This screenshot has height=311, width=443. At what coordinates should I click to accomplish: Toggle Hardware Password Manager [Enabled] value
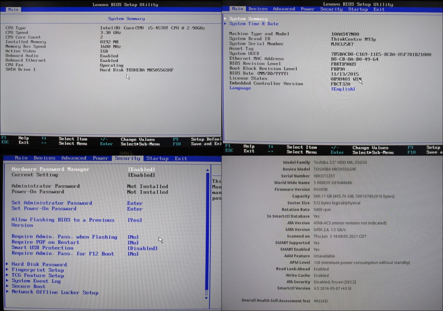pos(141,169)
